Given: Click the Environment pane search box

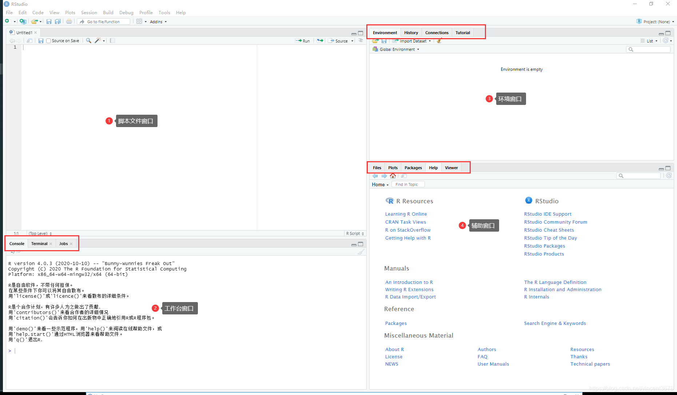Looking at the screenshot, I should (x=648, y=49).
